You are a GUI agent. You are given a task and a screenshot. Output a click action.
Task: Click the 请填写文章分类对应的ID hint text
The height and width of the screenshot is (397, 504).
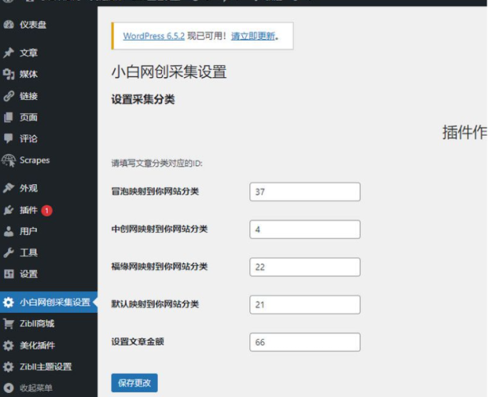click(x=157, y=164)
